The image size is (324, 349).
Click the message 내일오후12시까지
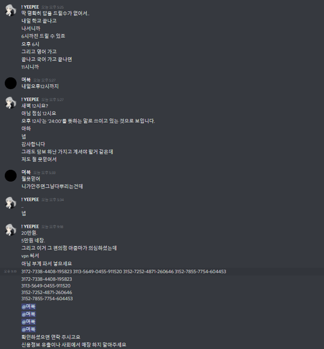(x=40, y=86)
